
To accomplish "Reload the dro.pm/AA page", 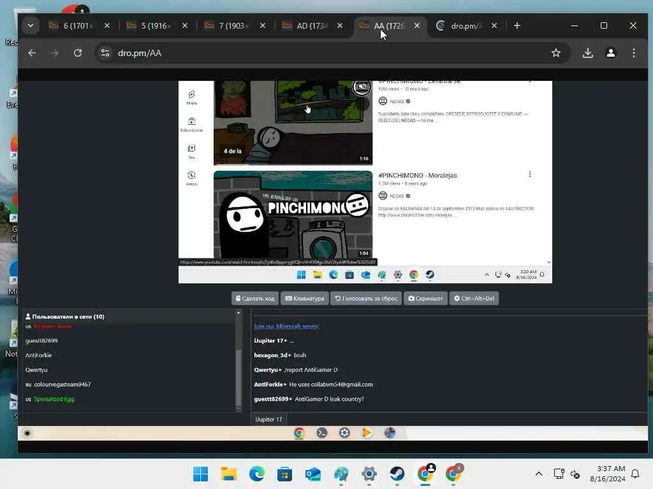I will coord(78,53).
